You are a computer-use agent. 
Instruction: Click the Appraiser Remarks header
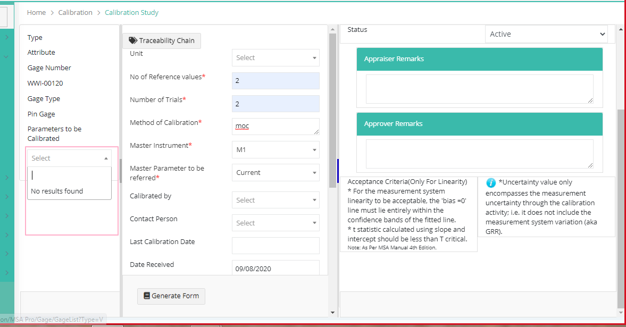[480, 59]
